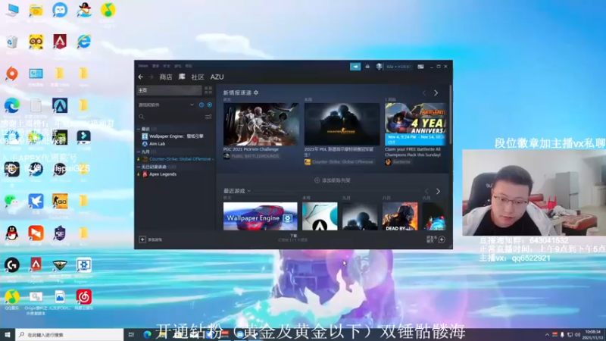Screen dimensions: 606x341
Task: Click Steam's forward navigation arrow
Action: [x=151, y=77]
